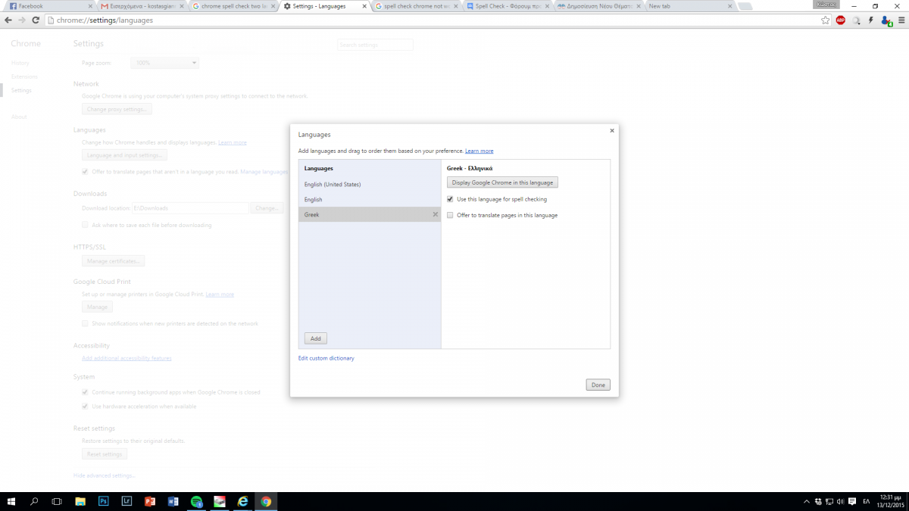Open Task View from taskbar
The image size is (909, 511).
coord(57,501)
